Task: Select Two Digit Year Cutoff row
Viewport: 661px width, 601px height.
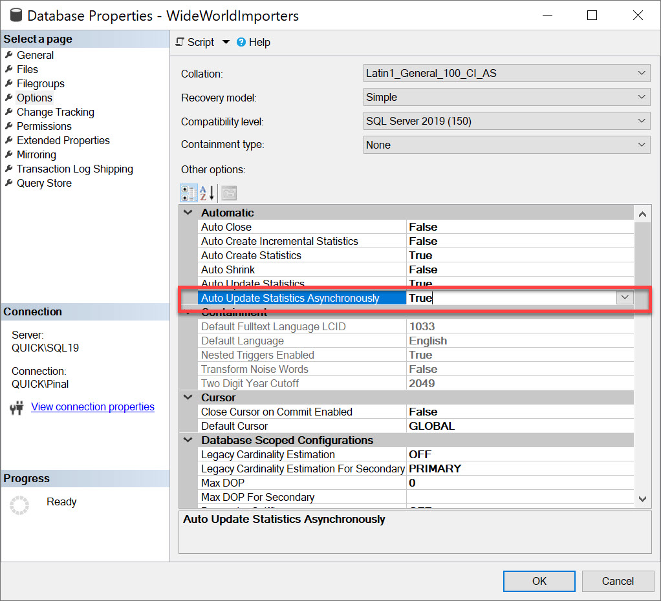Action: coord(415,384)
